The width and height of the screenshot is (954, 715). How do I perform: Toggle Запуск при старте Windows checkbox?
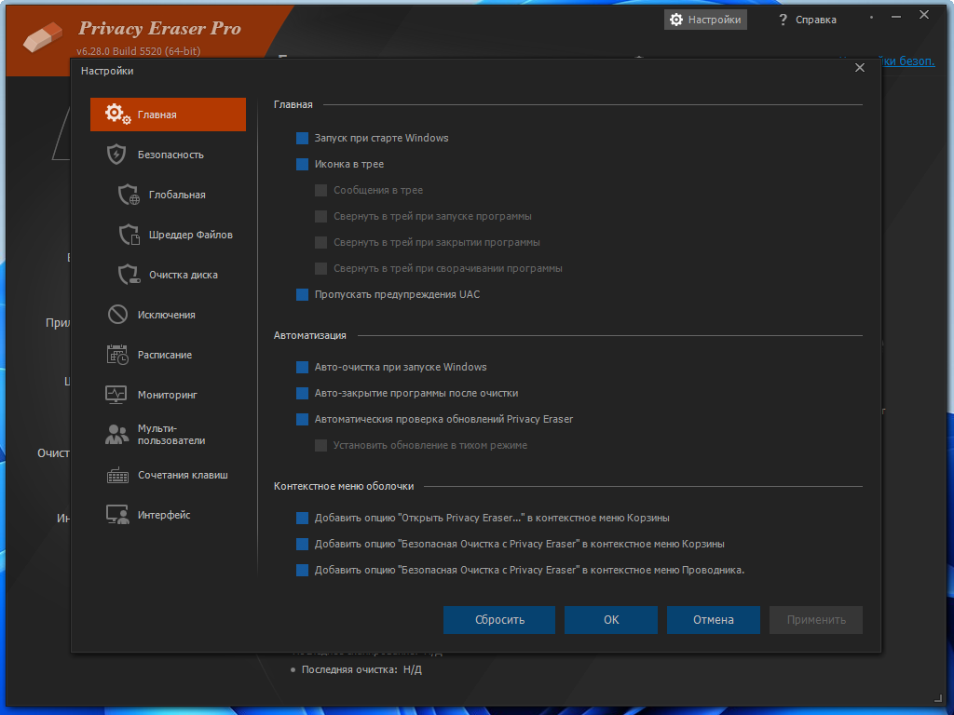[302, 138]
